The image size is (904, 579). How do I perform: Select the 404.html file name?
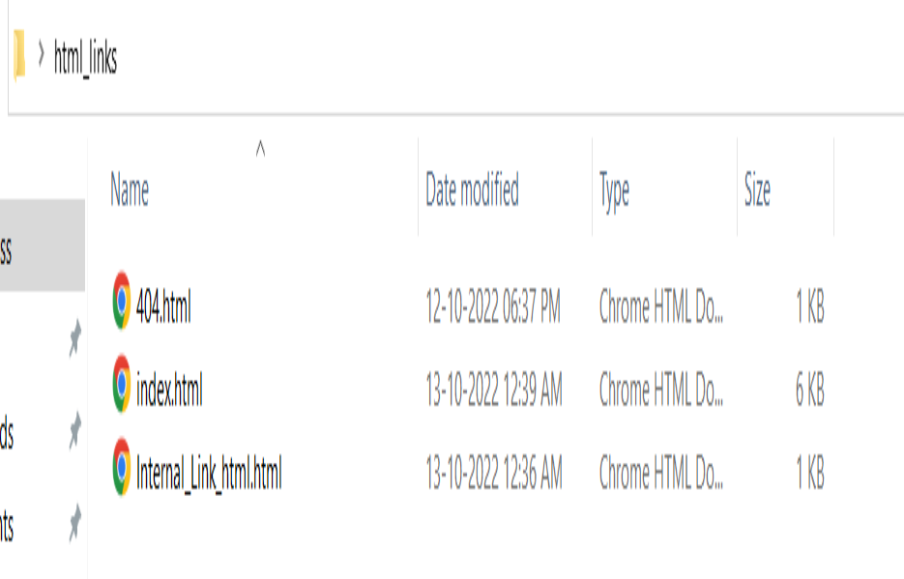(x=163, y=307)
